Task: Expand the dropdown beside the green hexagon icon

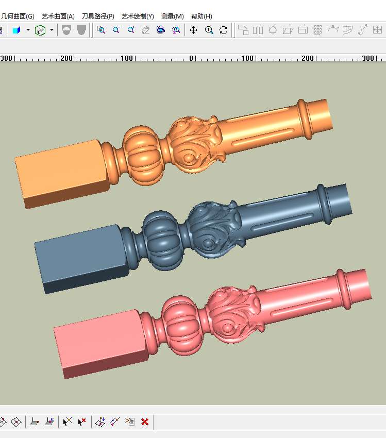Action: tap(52, 29)
